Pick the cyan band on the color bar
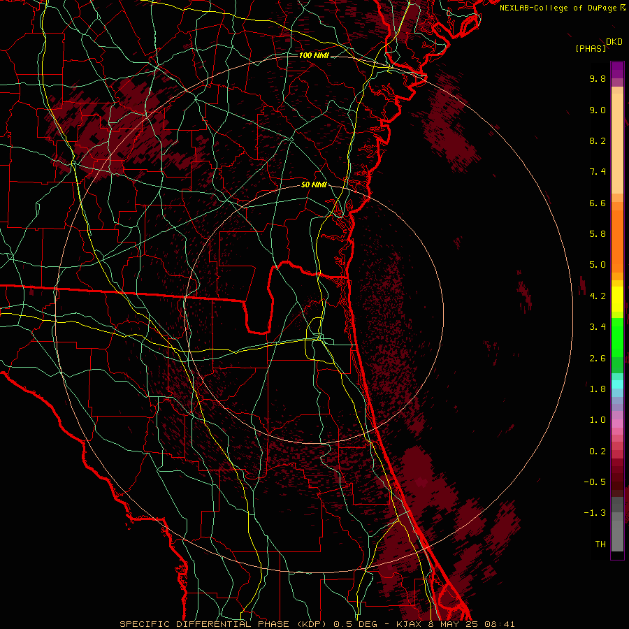 [617, 384]
